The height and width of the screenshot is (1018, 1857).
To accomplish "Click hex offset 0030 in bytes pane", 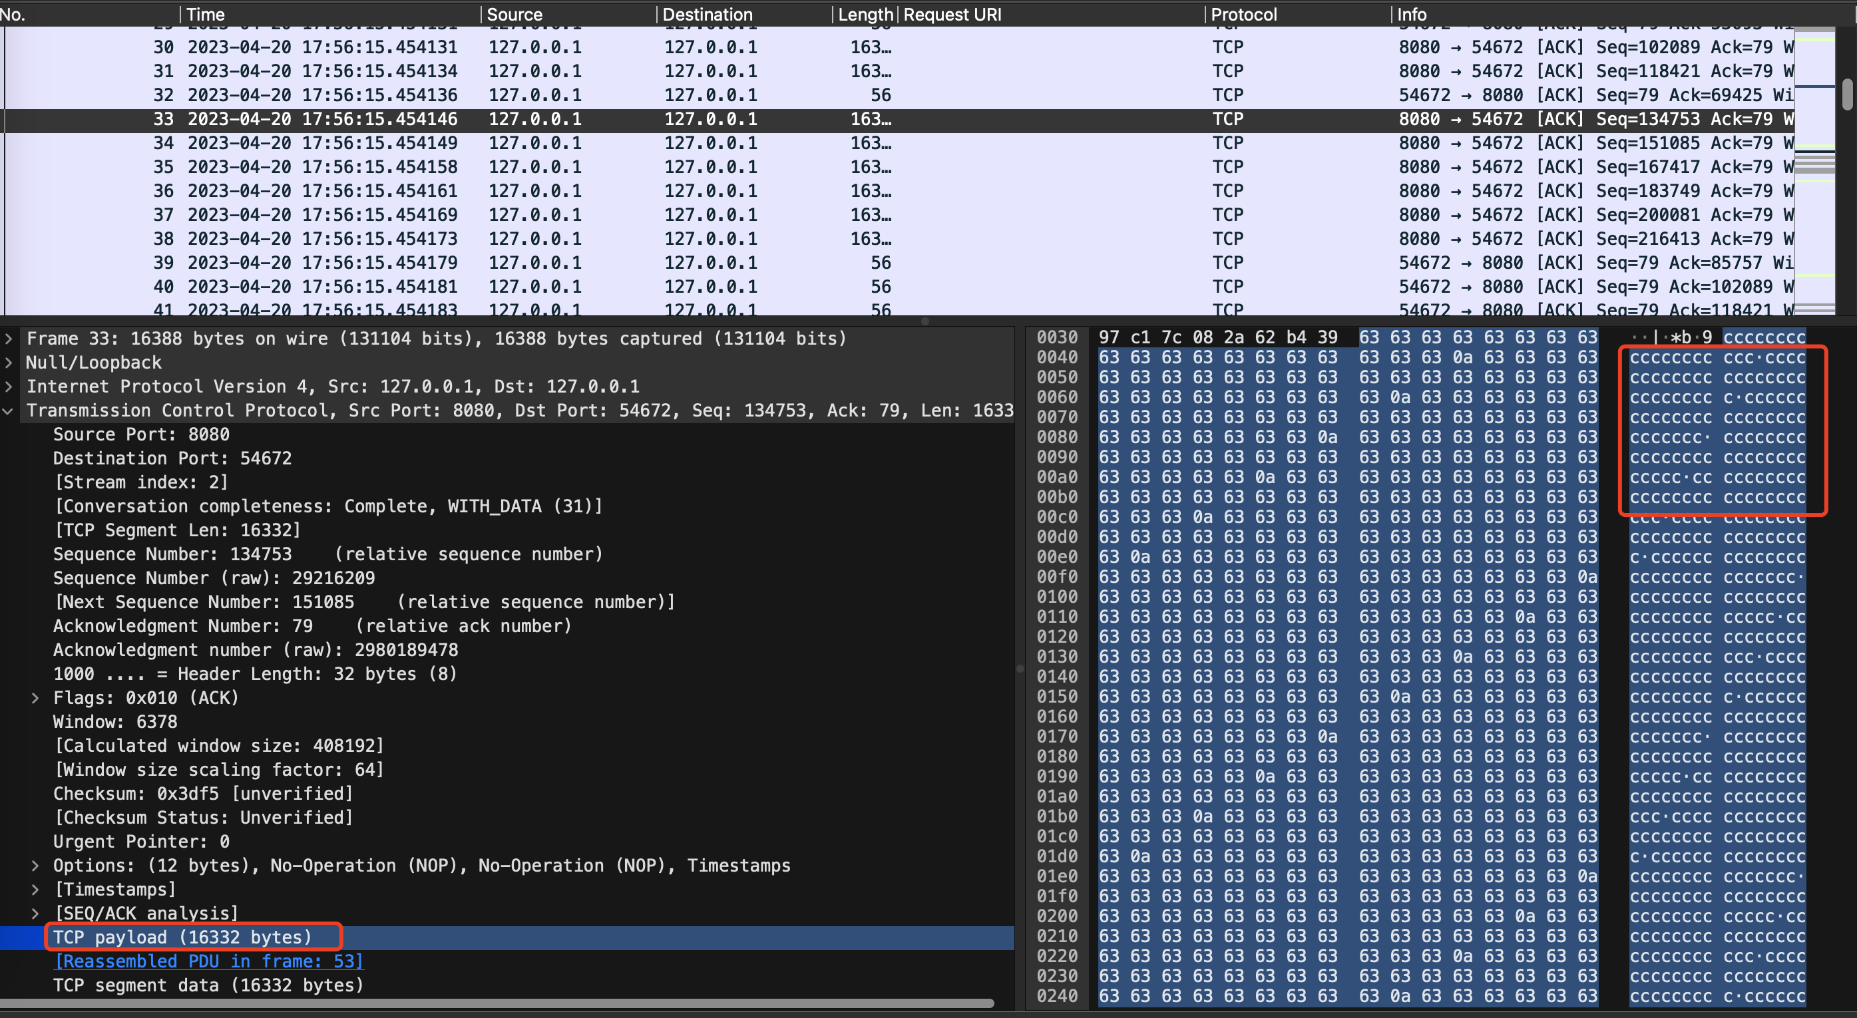I will (1057, 337).
